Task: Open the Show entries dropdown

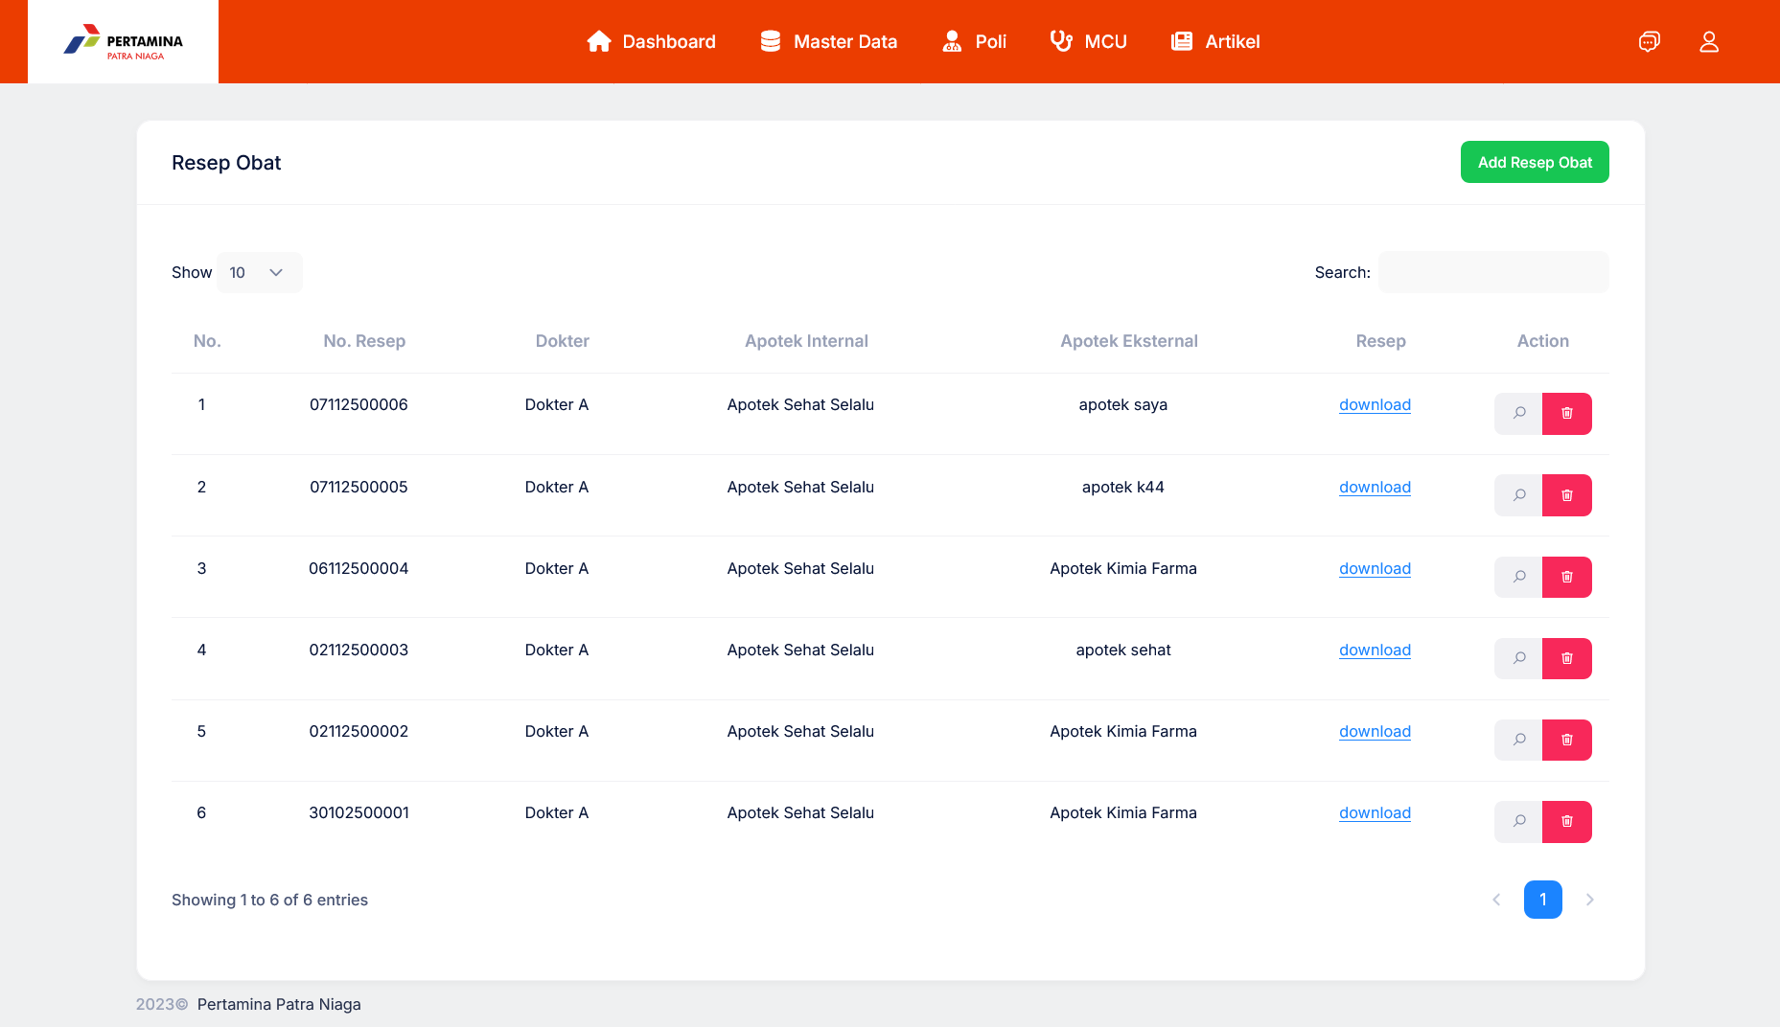Action: [x=259, y=272]
